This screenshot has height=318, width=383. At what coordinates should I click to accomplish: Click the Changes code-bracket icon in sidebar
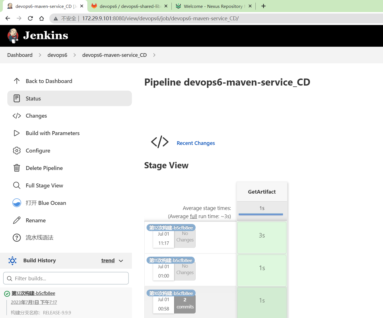point(17,116)
